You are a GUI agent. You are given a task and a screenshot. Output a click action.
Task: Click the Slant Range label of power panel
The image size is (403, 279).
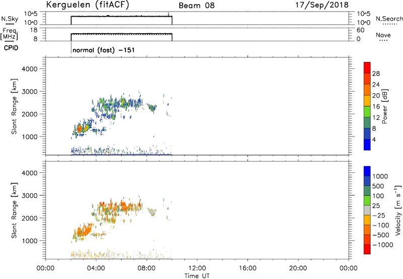coord(14,106)
